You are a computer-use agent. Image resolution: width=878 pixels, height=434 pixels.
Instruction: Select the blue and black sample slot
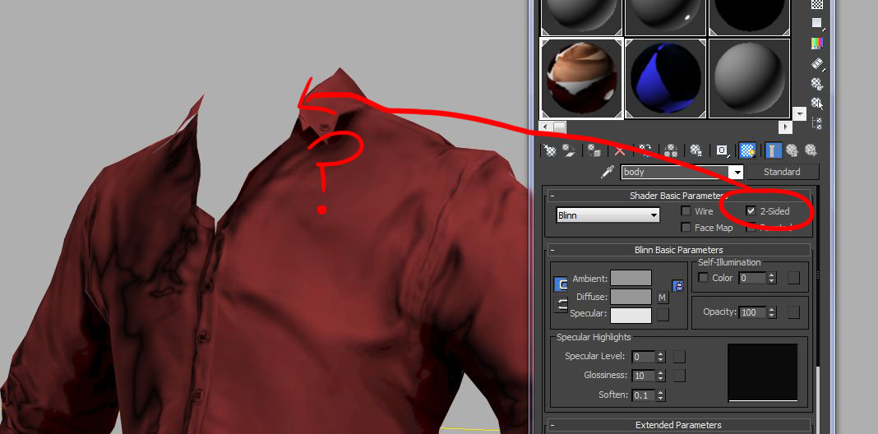coord(666,78)
